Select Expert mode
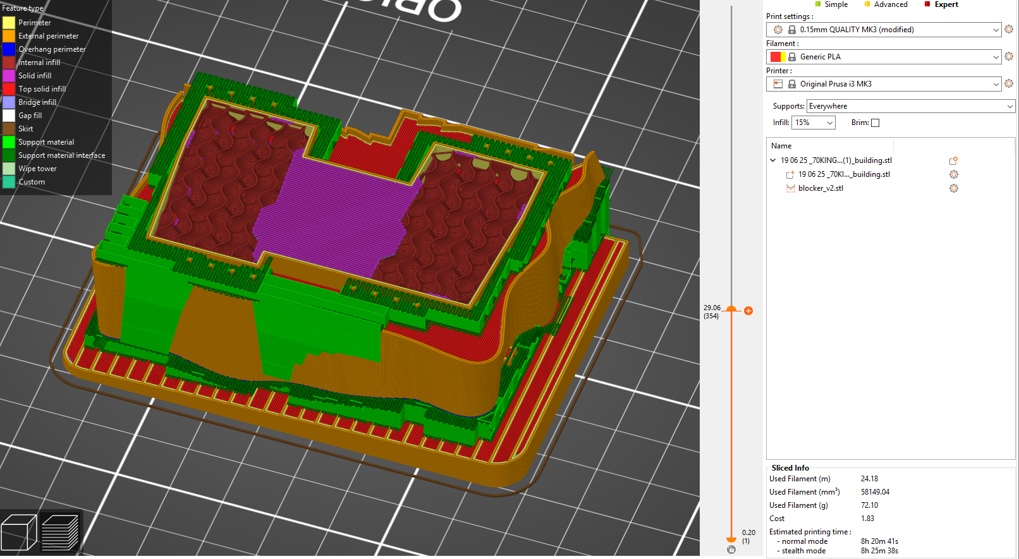 (x=941, y=4)
